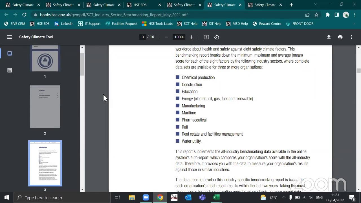Screen dimensions: 361x203
Task: Open the Chrome profile avatar
Action: click(346, 15)
